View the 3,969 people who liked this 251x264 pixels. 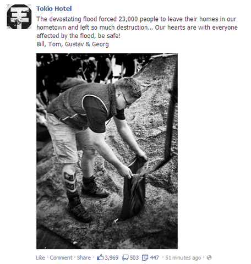pyautogui.click(x=112, y=257)
